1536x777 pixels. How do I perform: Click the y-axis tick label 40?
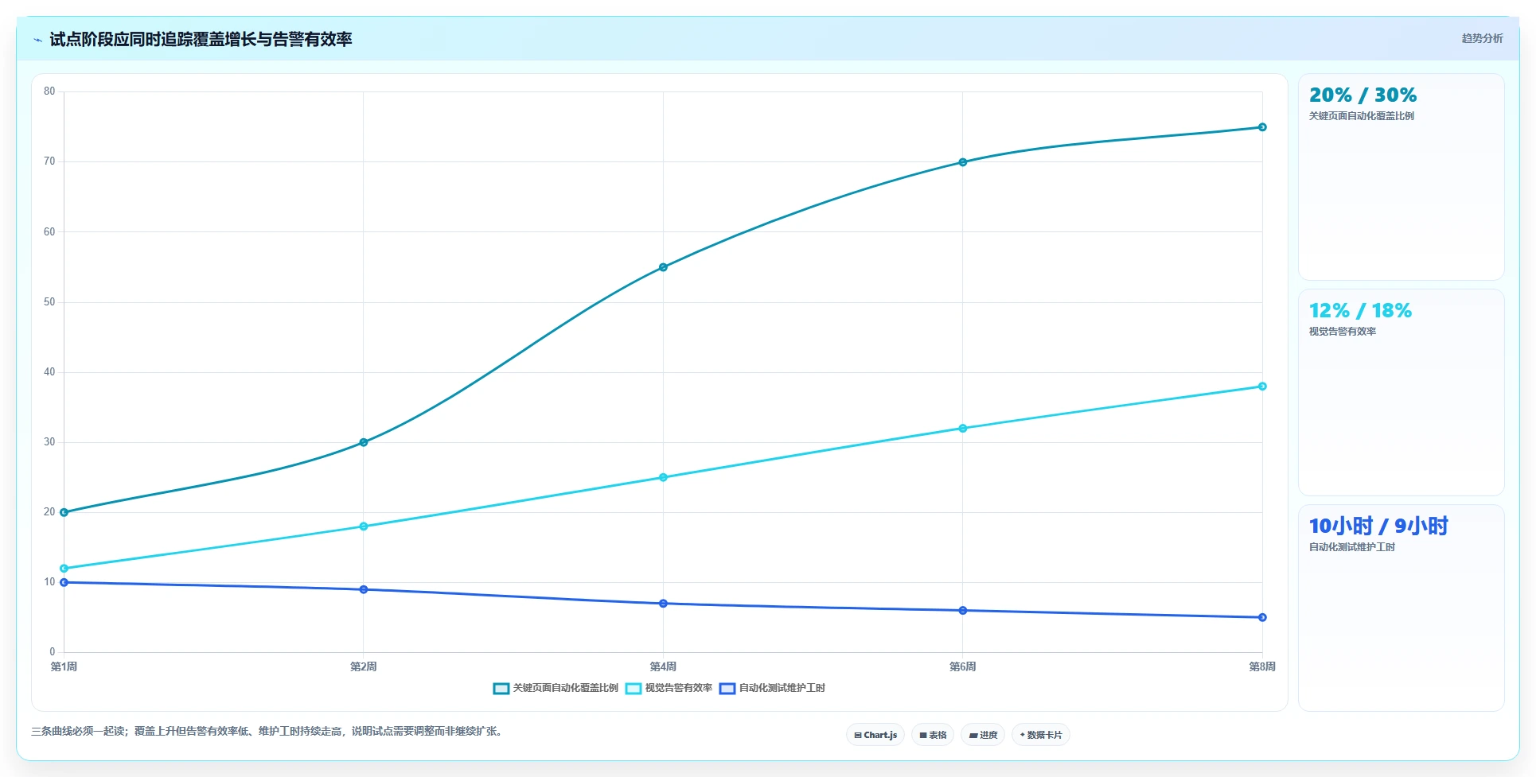tap(49, 372)
